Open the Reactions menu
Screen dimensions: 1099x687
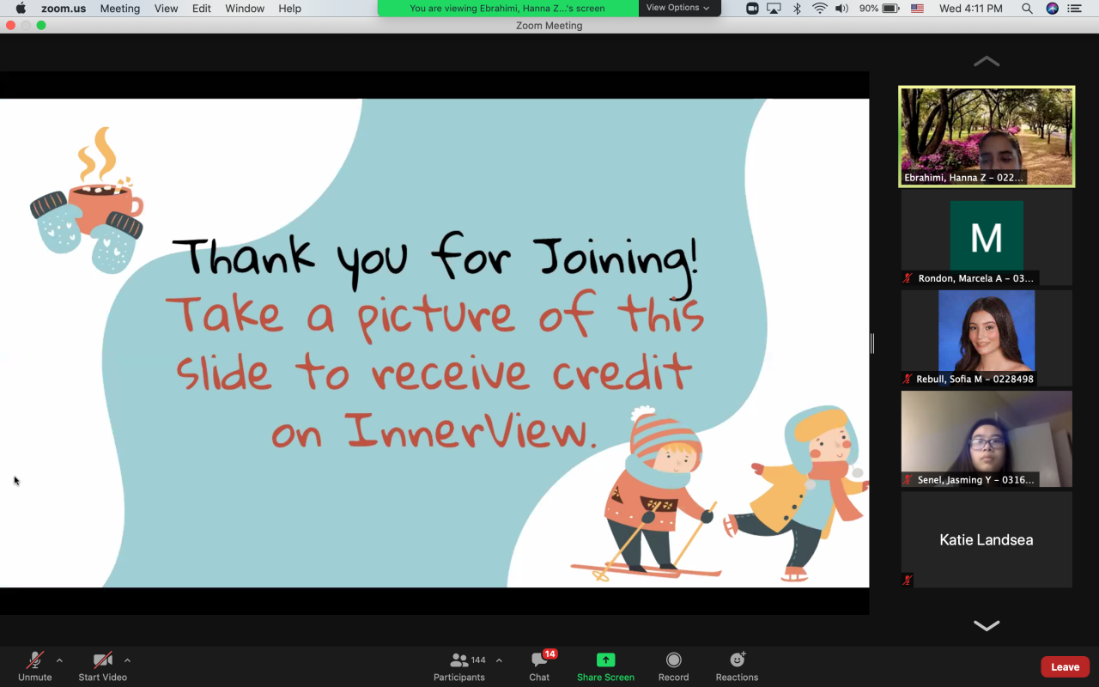click(737, 666)
